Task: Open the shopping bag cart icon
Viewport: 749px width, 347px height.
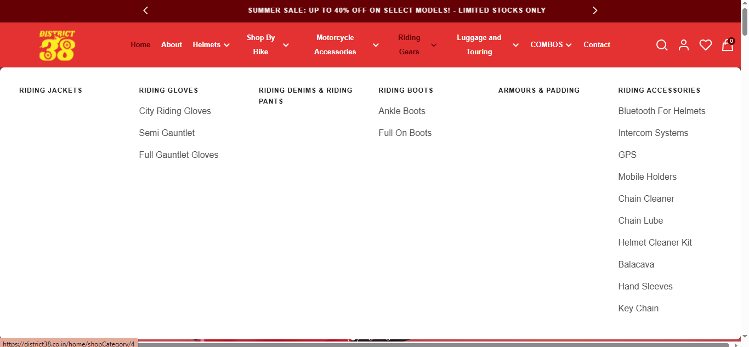Action: 728,45
